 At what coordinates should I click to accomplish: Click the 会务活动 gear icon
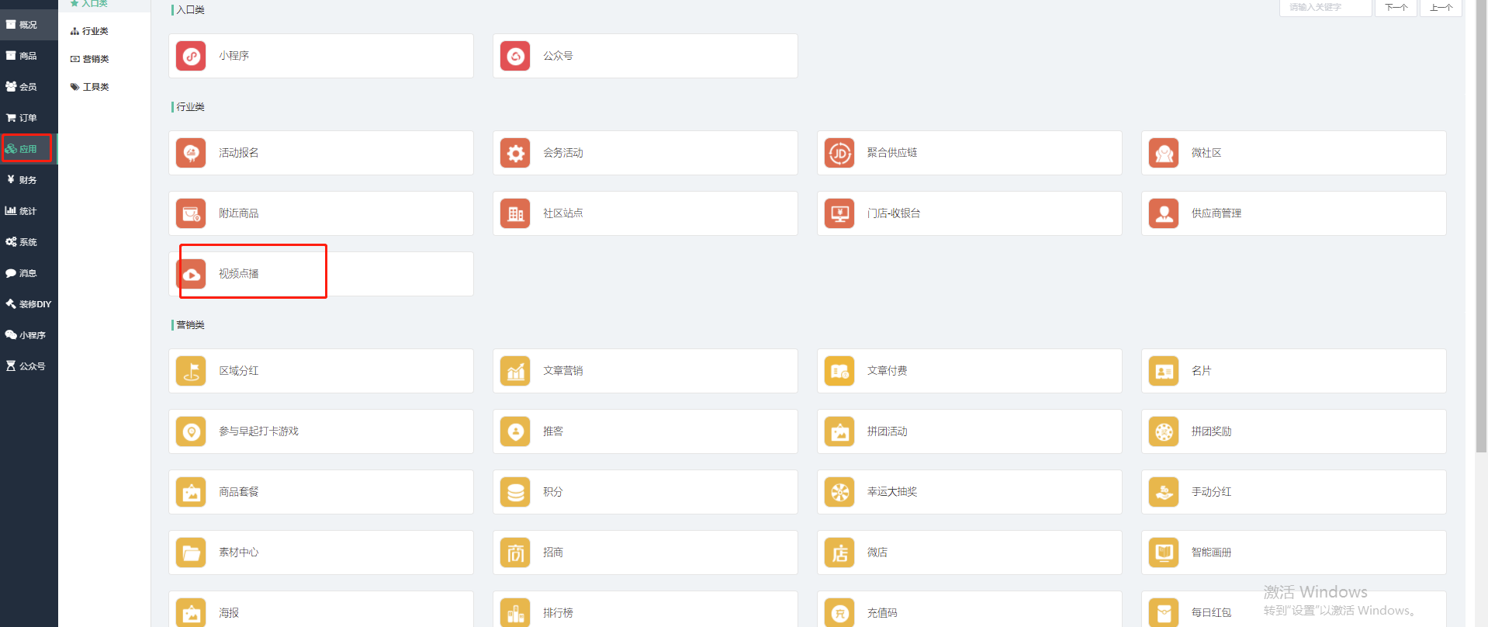coord(515,153)
